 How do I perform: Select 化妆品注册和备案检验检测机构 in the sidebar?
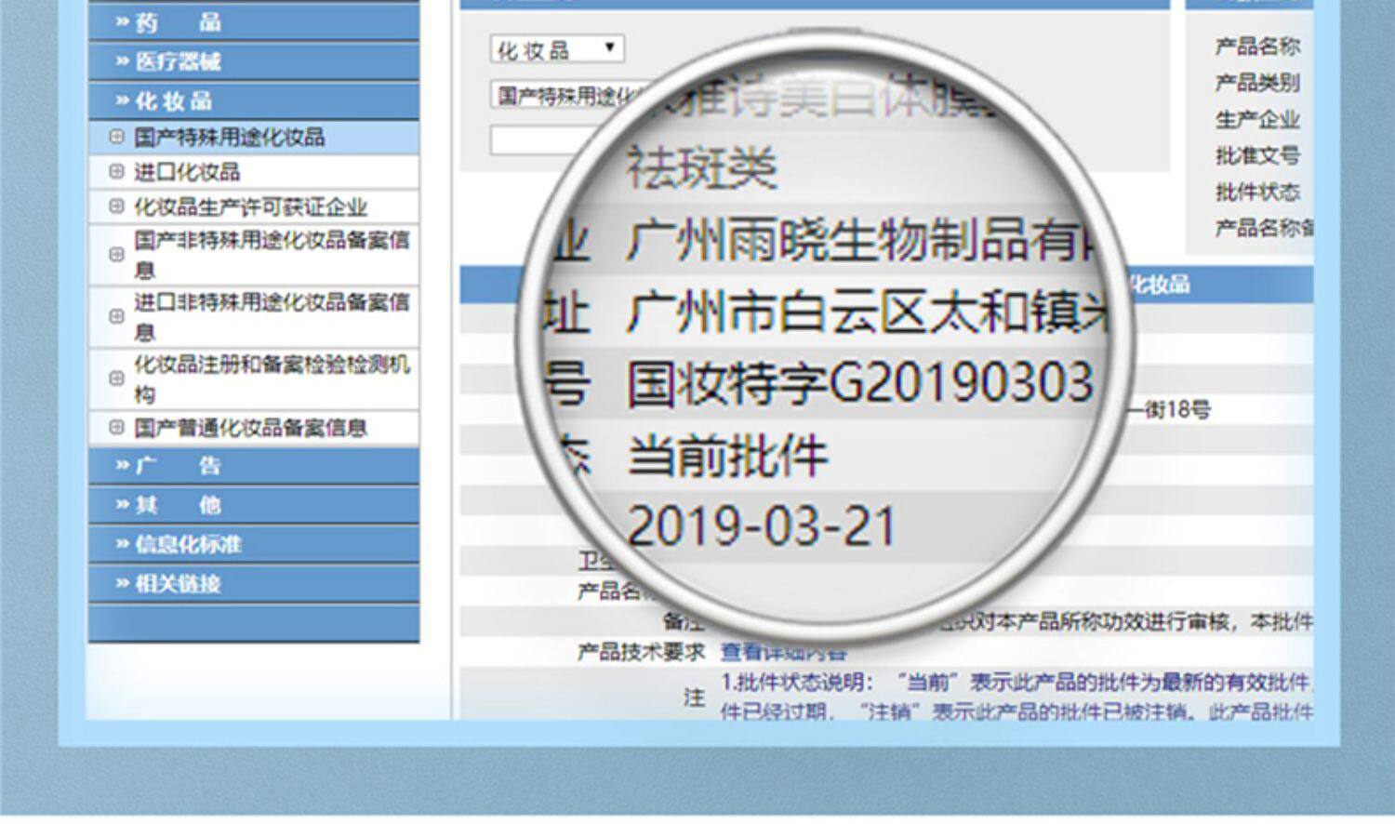coord(272,379)
